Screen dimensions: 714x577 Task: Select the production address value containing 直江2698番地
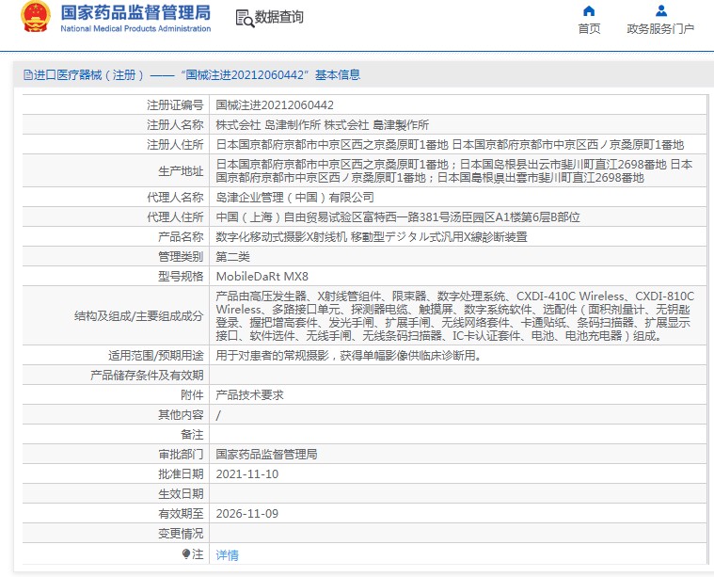pos(454,171)
